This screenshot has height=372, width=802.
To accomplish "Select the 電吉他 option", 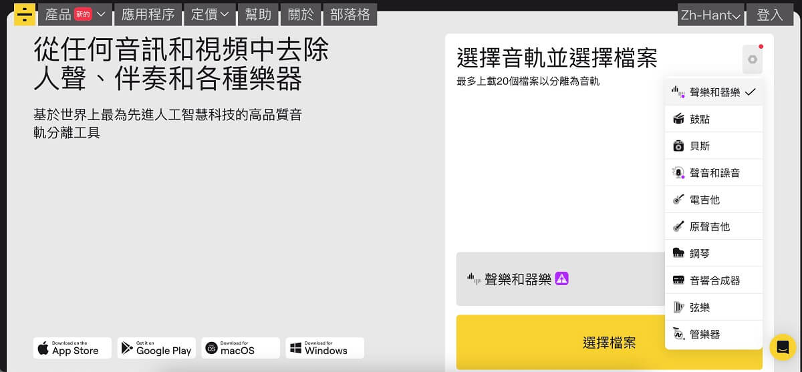I will (714, 200).
